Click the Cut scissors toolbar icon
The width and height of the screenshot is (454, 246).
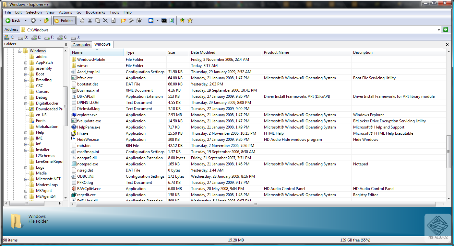90,20
